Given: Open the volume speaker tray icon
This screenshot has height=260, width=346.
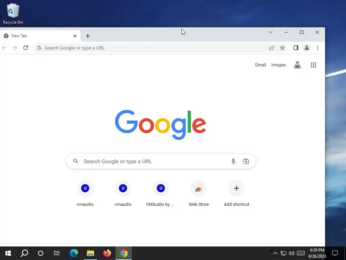Looking at the screenshot, I should [292, 253].
